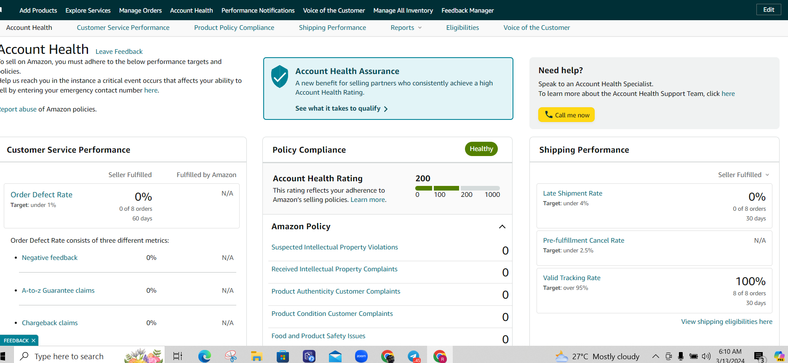Click the Leave Feedback link
788x363 pixels.
click(x=119, y=52)
